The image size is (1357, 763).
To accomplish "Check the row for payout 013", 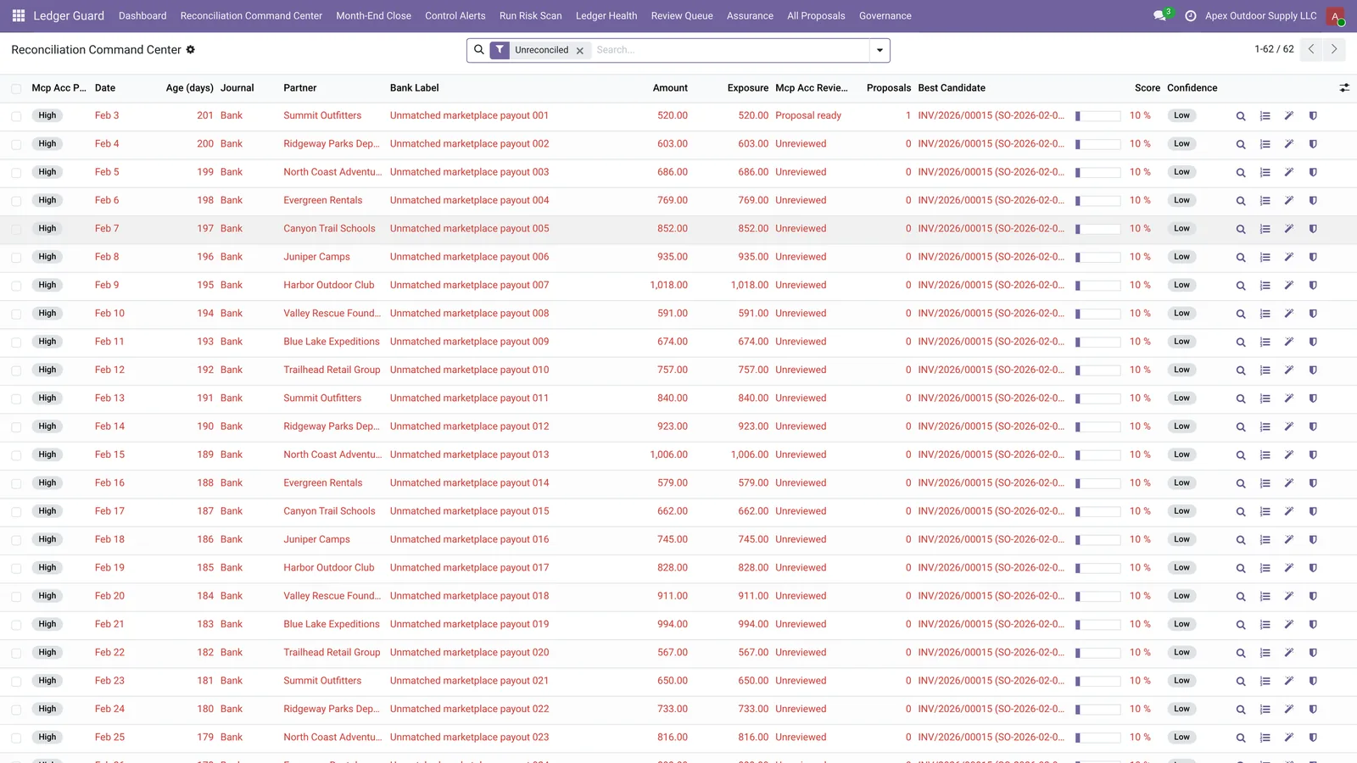I will click(16, 455).
